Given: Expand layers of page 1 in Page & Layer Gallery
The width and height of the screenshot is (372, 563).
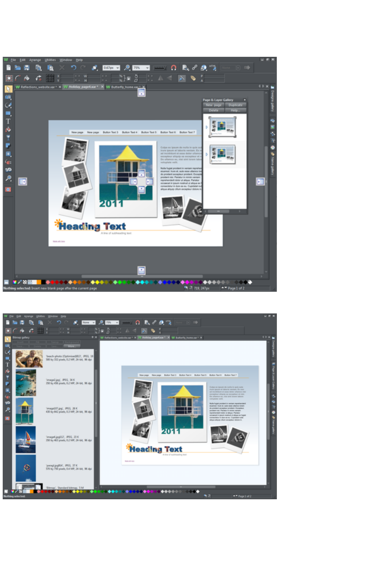Looking at the screenshot, I should pyautogui.click(x=206, y=127).
